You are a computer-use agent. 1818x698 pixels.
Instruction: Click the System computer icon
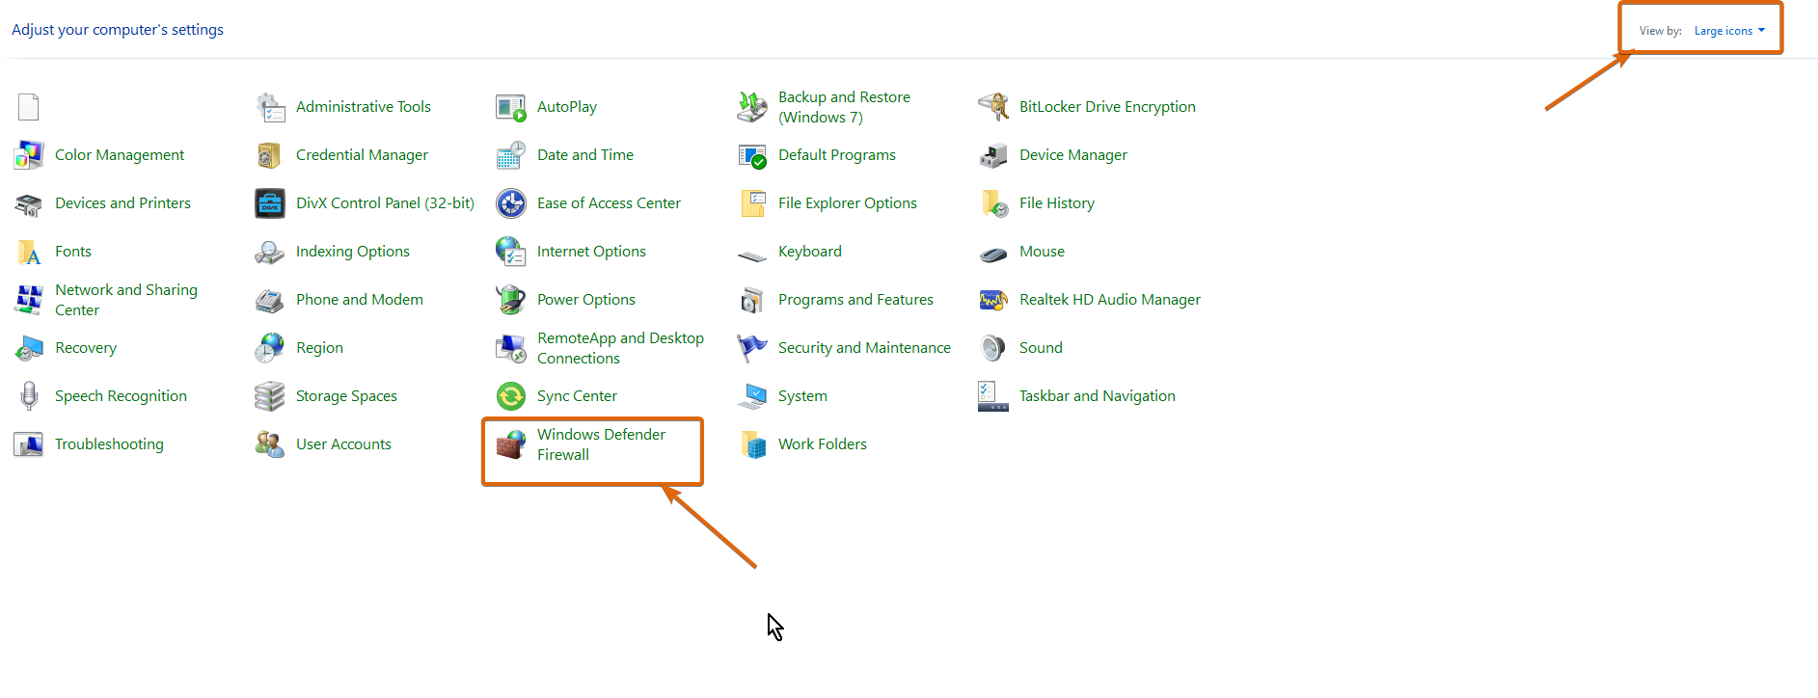752,396
